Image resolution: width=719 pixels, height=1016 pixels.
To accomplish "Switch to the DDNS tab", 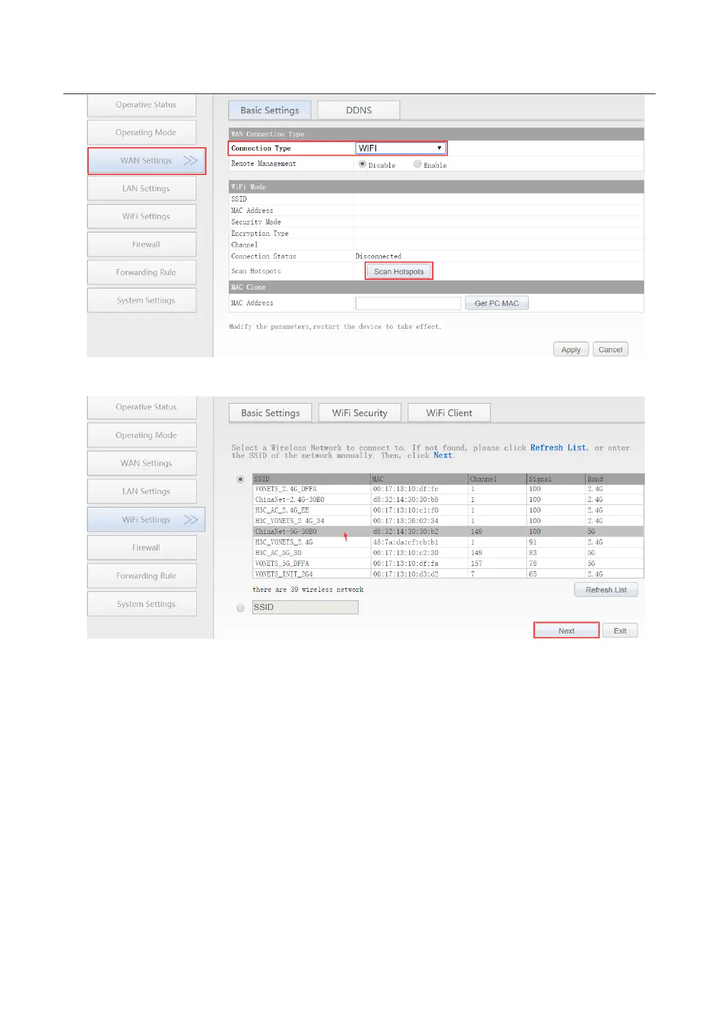I will tap(359, 110).
